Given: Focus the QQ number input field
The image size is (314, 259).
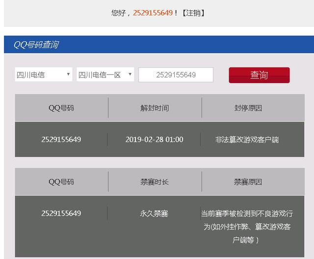Looking at the screenshot, I should click(176, 75).
